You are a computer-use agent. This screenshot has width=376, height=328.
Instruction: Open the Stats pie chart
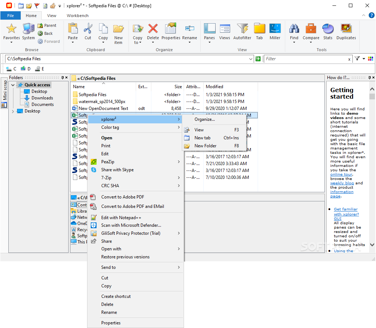(328, 29)
